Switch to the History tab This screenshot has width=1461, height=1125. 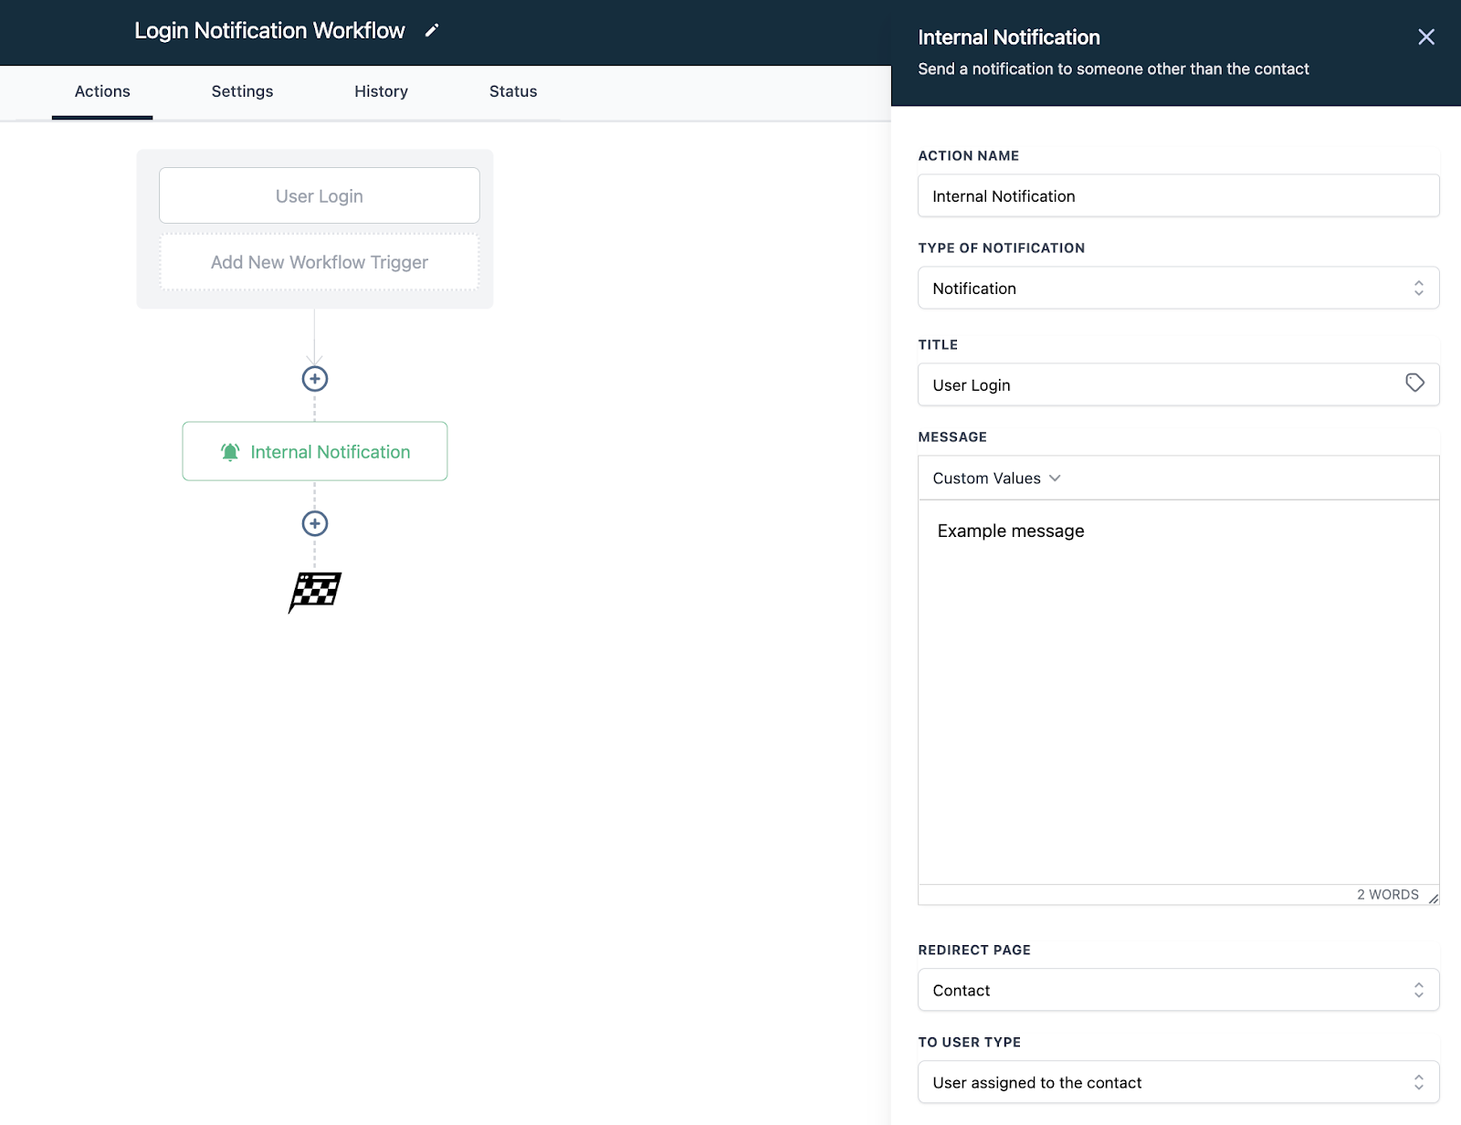pyautogui.click(x=381, y=91)
